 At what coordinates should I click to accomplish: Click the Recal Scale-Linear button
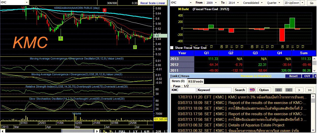(x=153, y=3)
